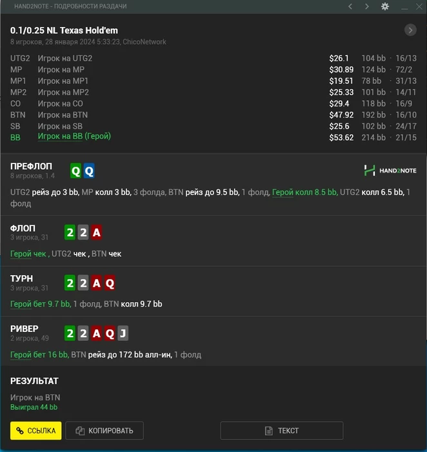Click the blue Q hole card
427x452 pixels.
89,171
